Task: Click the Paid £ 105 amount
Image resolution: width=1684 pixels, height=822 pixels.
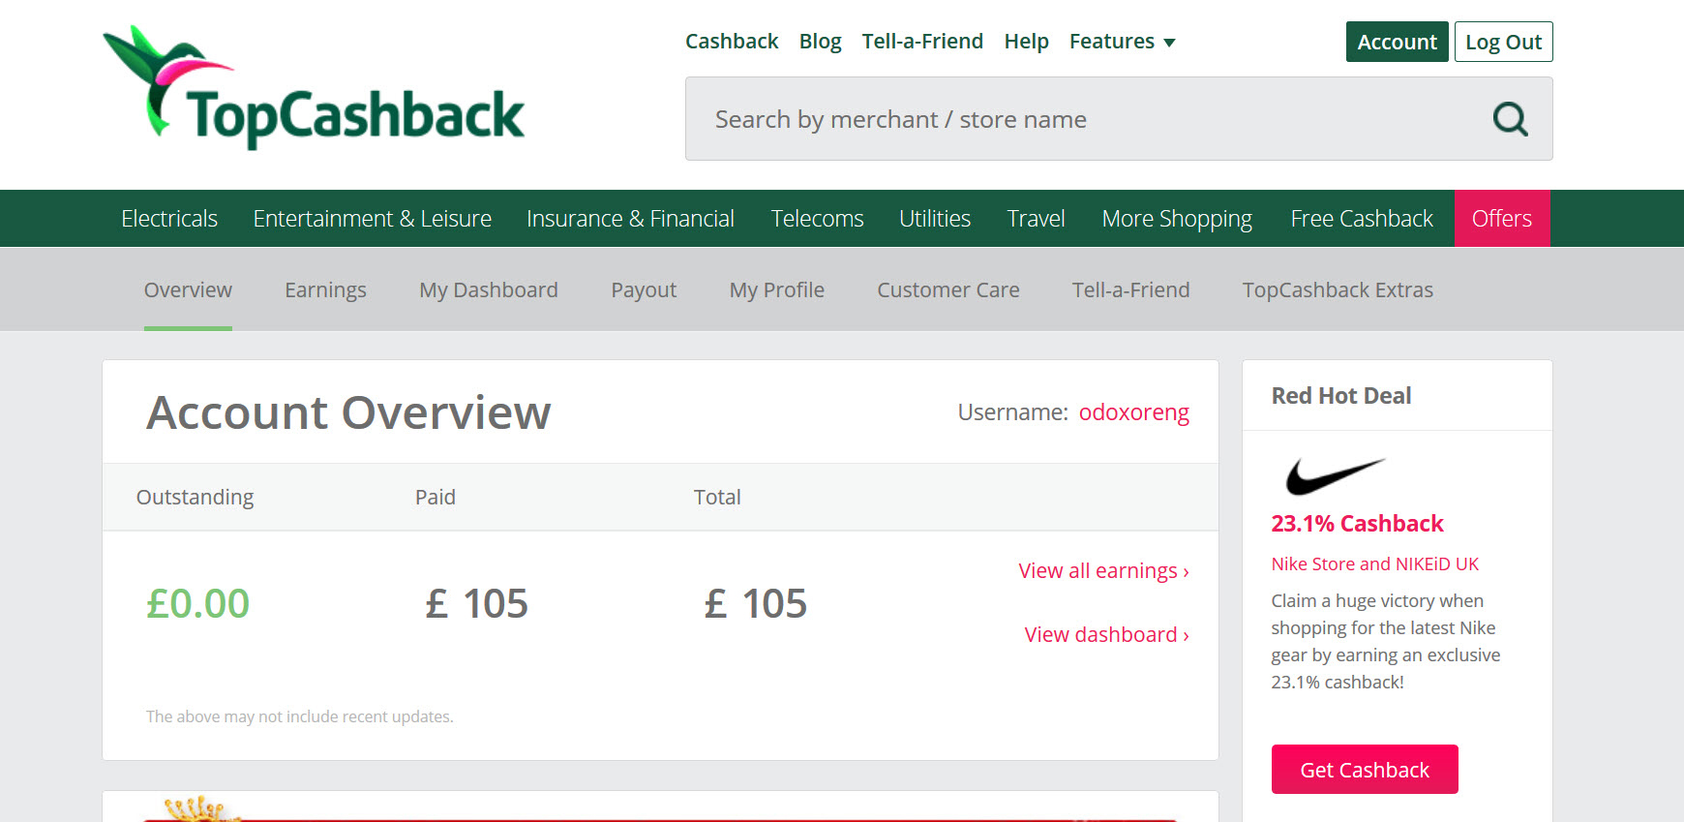Action: point(476,604)
